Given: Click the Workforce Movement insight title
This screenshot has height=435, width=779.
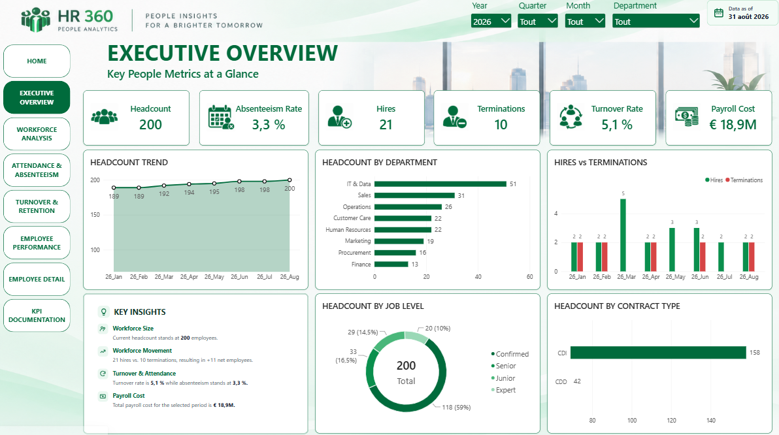Looking at the screenshot, I should [x=142, y=351].
